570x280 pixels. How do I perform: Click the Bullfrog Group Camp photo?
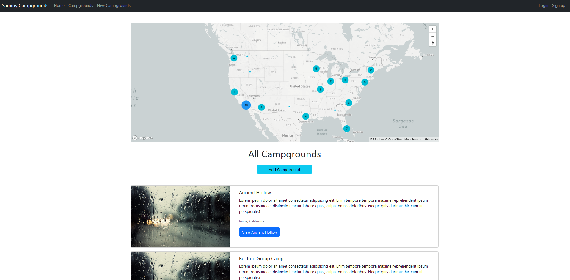(x=180, y=266)
